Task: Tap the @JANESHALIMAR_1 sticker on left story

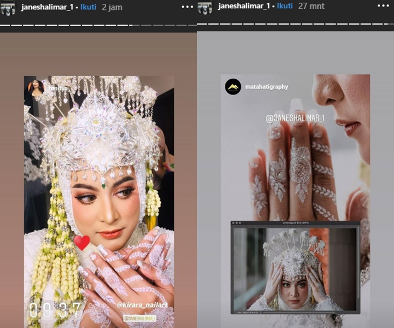Action: (x=140, y=318)
